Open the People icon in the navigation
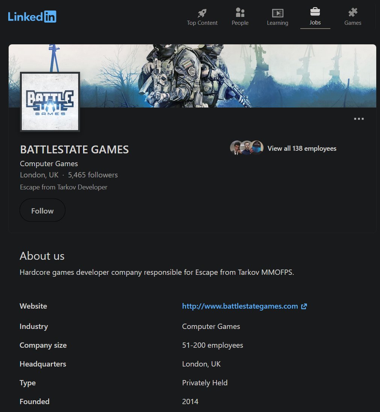 pos(240,12)
